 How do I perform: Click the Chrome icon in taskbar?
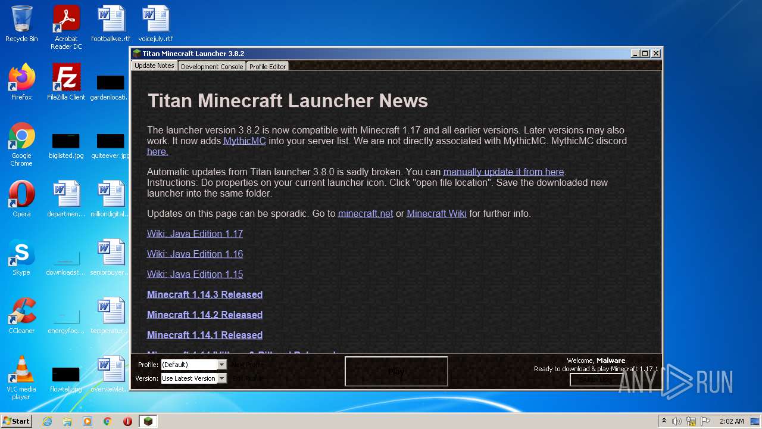tap(108, 421)
